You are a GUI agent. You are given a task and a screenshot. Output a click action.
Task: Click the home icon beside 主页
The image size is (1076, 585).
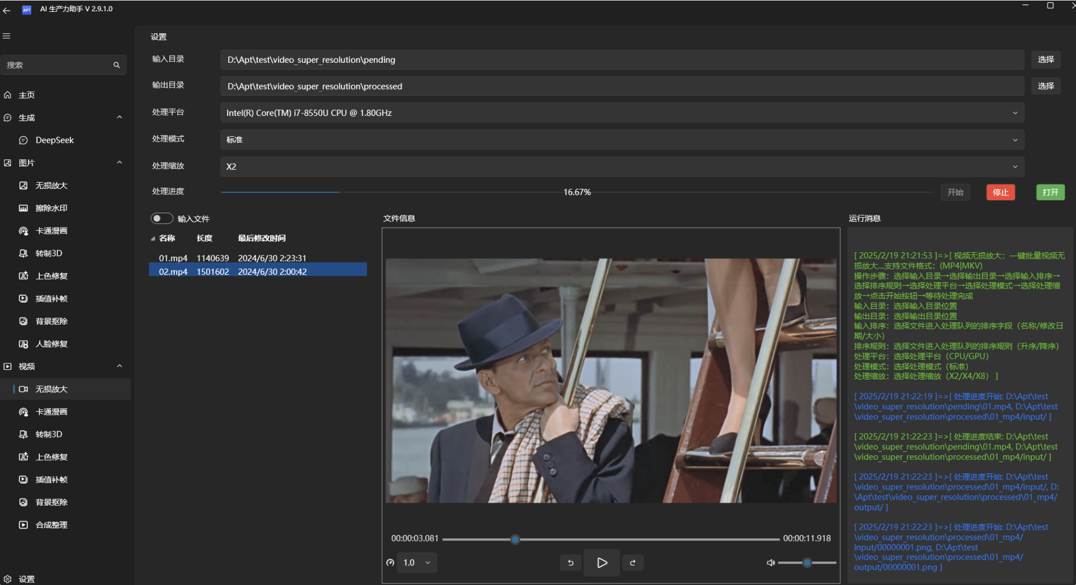tap(8, 95)
